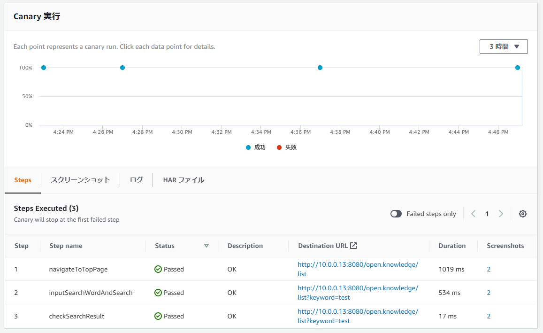Select the data point near 4:37 PM
The width and height of the screenshot is (543, 333).
click(x=320, y=68)
